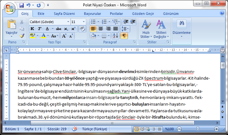This screenshot has width=228, height=135.
Task: Open the Office button menu
Action: pos(9,8)
